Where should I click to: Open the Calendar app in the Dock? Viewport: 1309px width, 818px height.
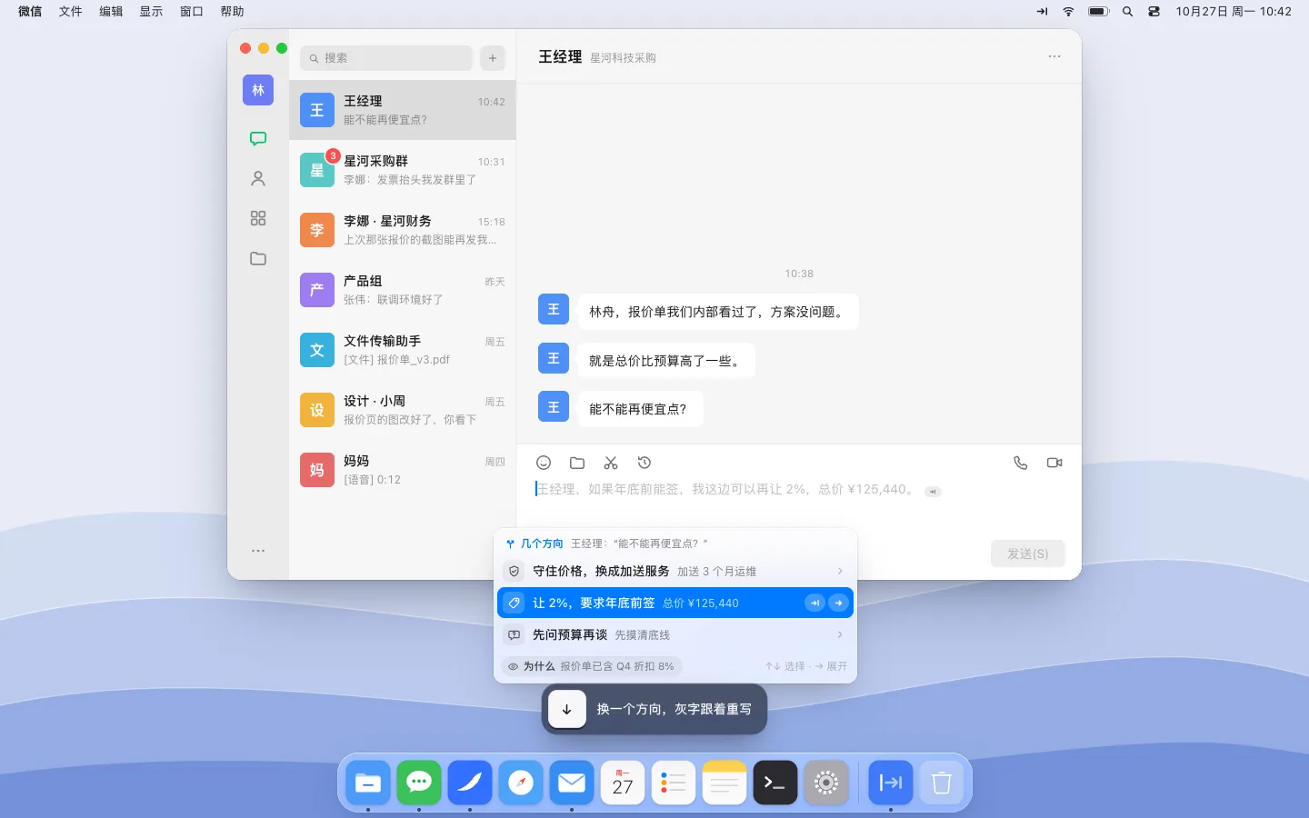623,783
